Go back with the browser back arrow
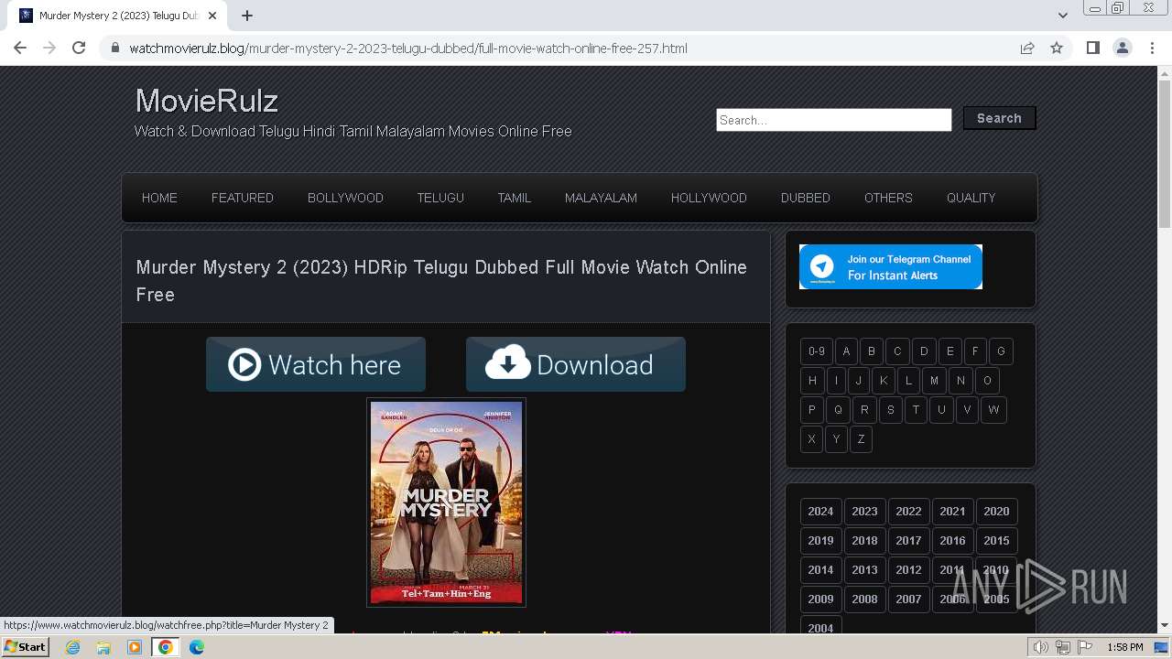The width and height of the screenshot is (1172, 659). [20, 48]
